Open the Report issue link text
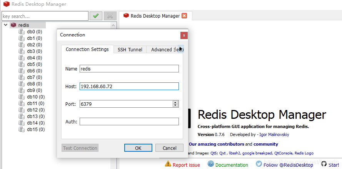This screenshot has height=169, width=342. (186, 165)
